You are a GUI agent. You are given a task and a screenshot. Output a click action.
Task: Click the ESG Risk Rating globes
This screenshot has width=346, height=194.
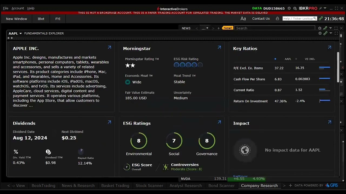[x=188, y=65]
